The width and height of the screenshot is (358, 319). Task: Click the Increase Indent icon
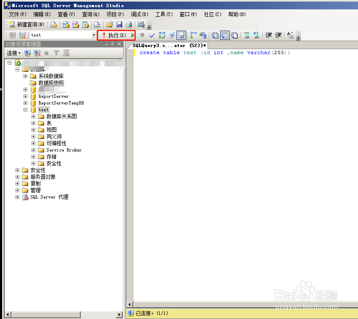pos(278,35)
